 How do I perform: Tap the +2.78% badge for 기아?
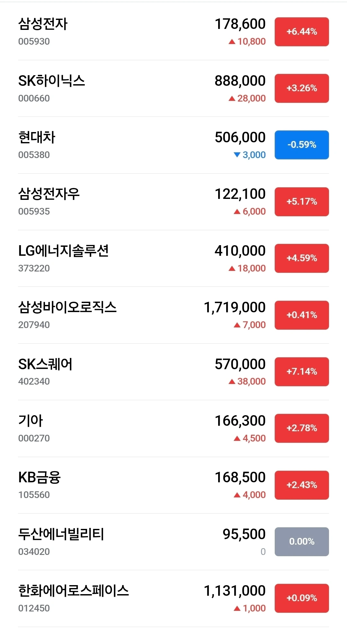coord(302,428)
